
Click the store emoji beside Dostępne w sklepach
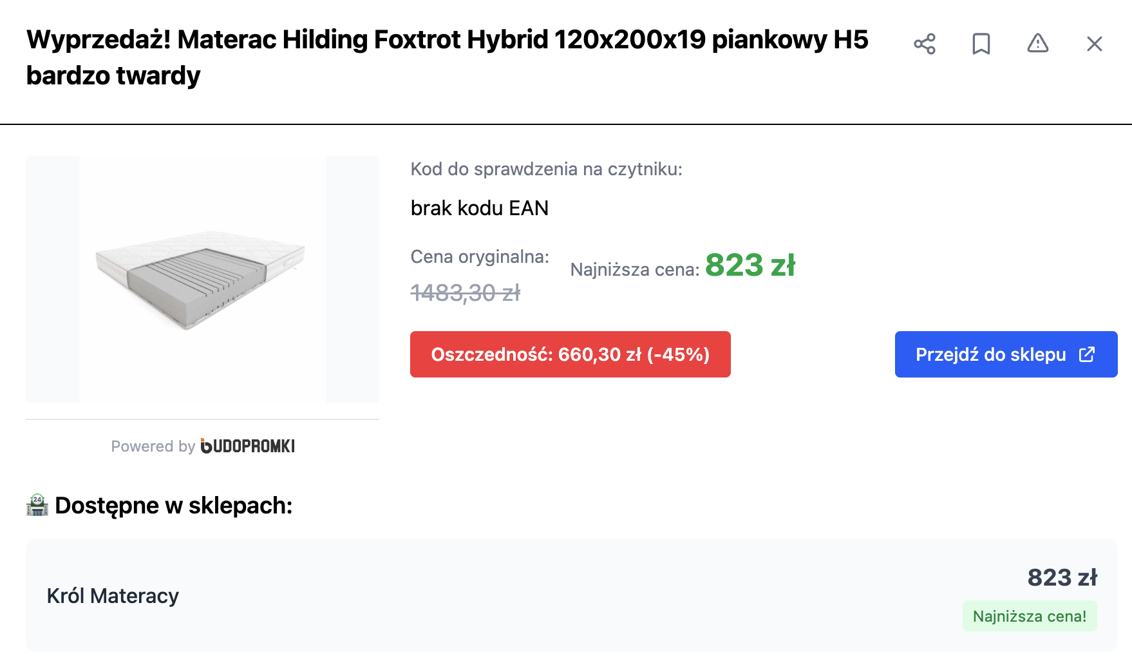tap(37, 505)
